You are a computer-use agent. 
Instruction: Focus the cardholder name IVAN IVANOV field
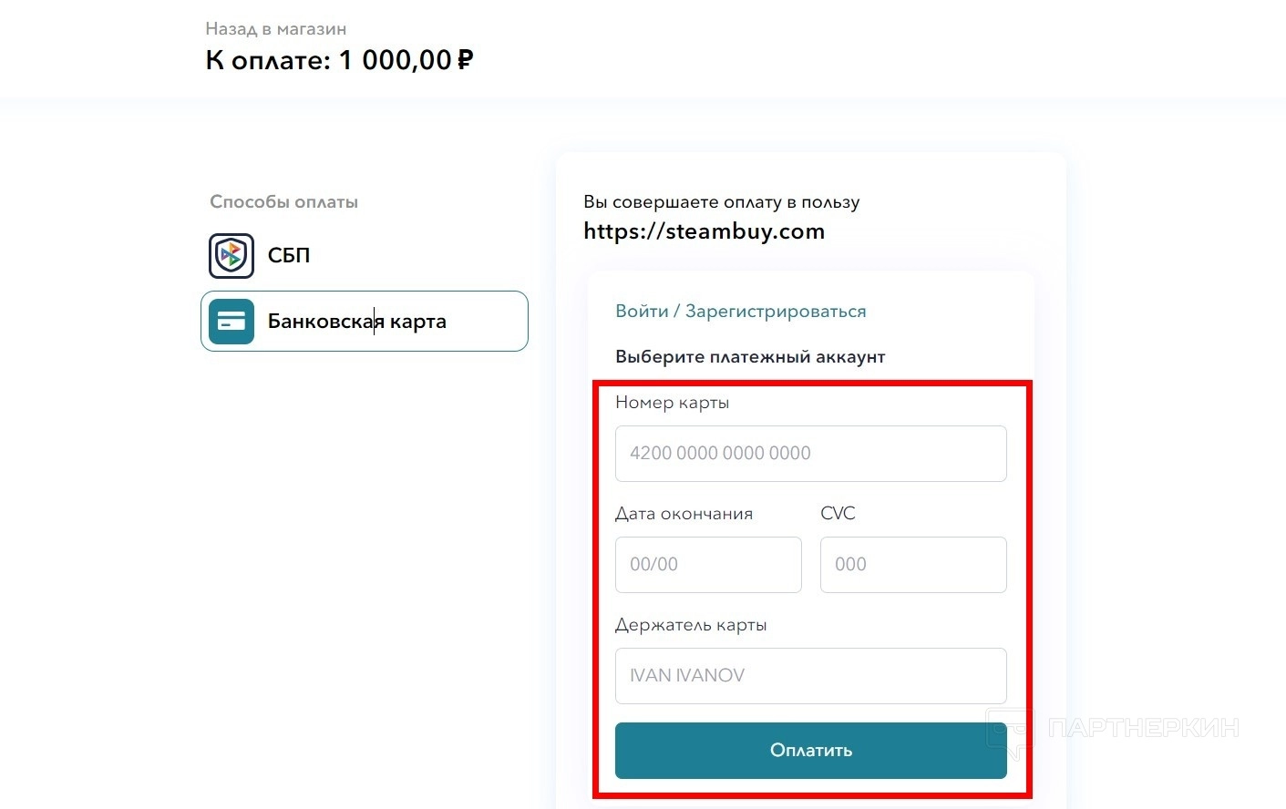(810, 676)
